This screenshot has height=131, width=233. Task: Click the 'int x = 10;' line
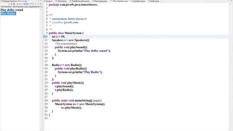tap(58, 36)
